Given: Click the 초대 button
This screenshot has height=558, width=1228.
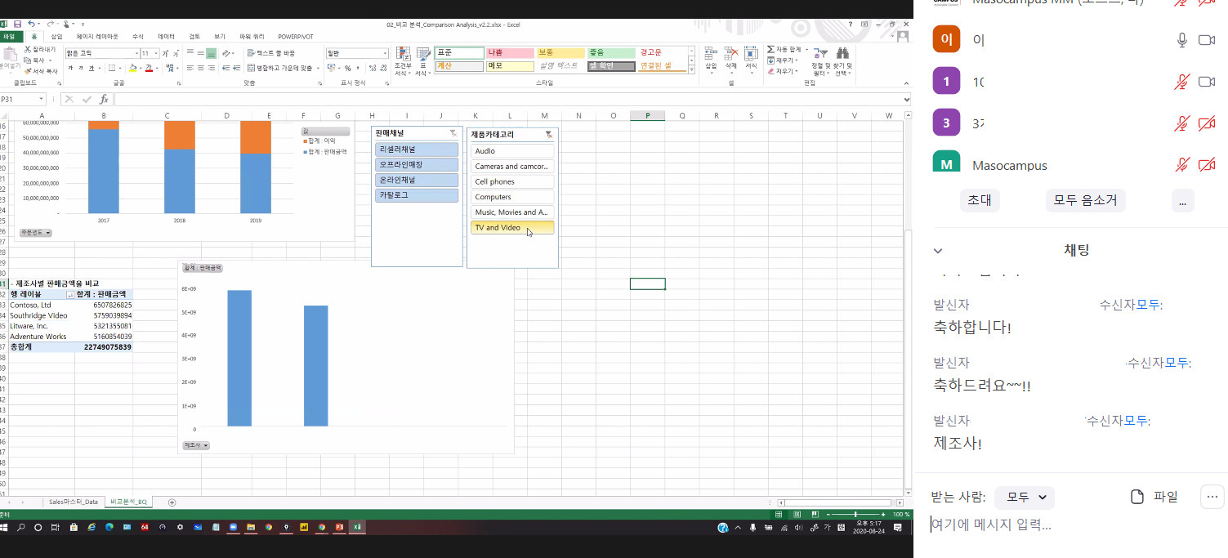Looking at the screenshot, I should pos(979,200).
